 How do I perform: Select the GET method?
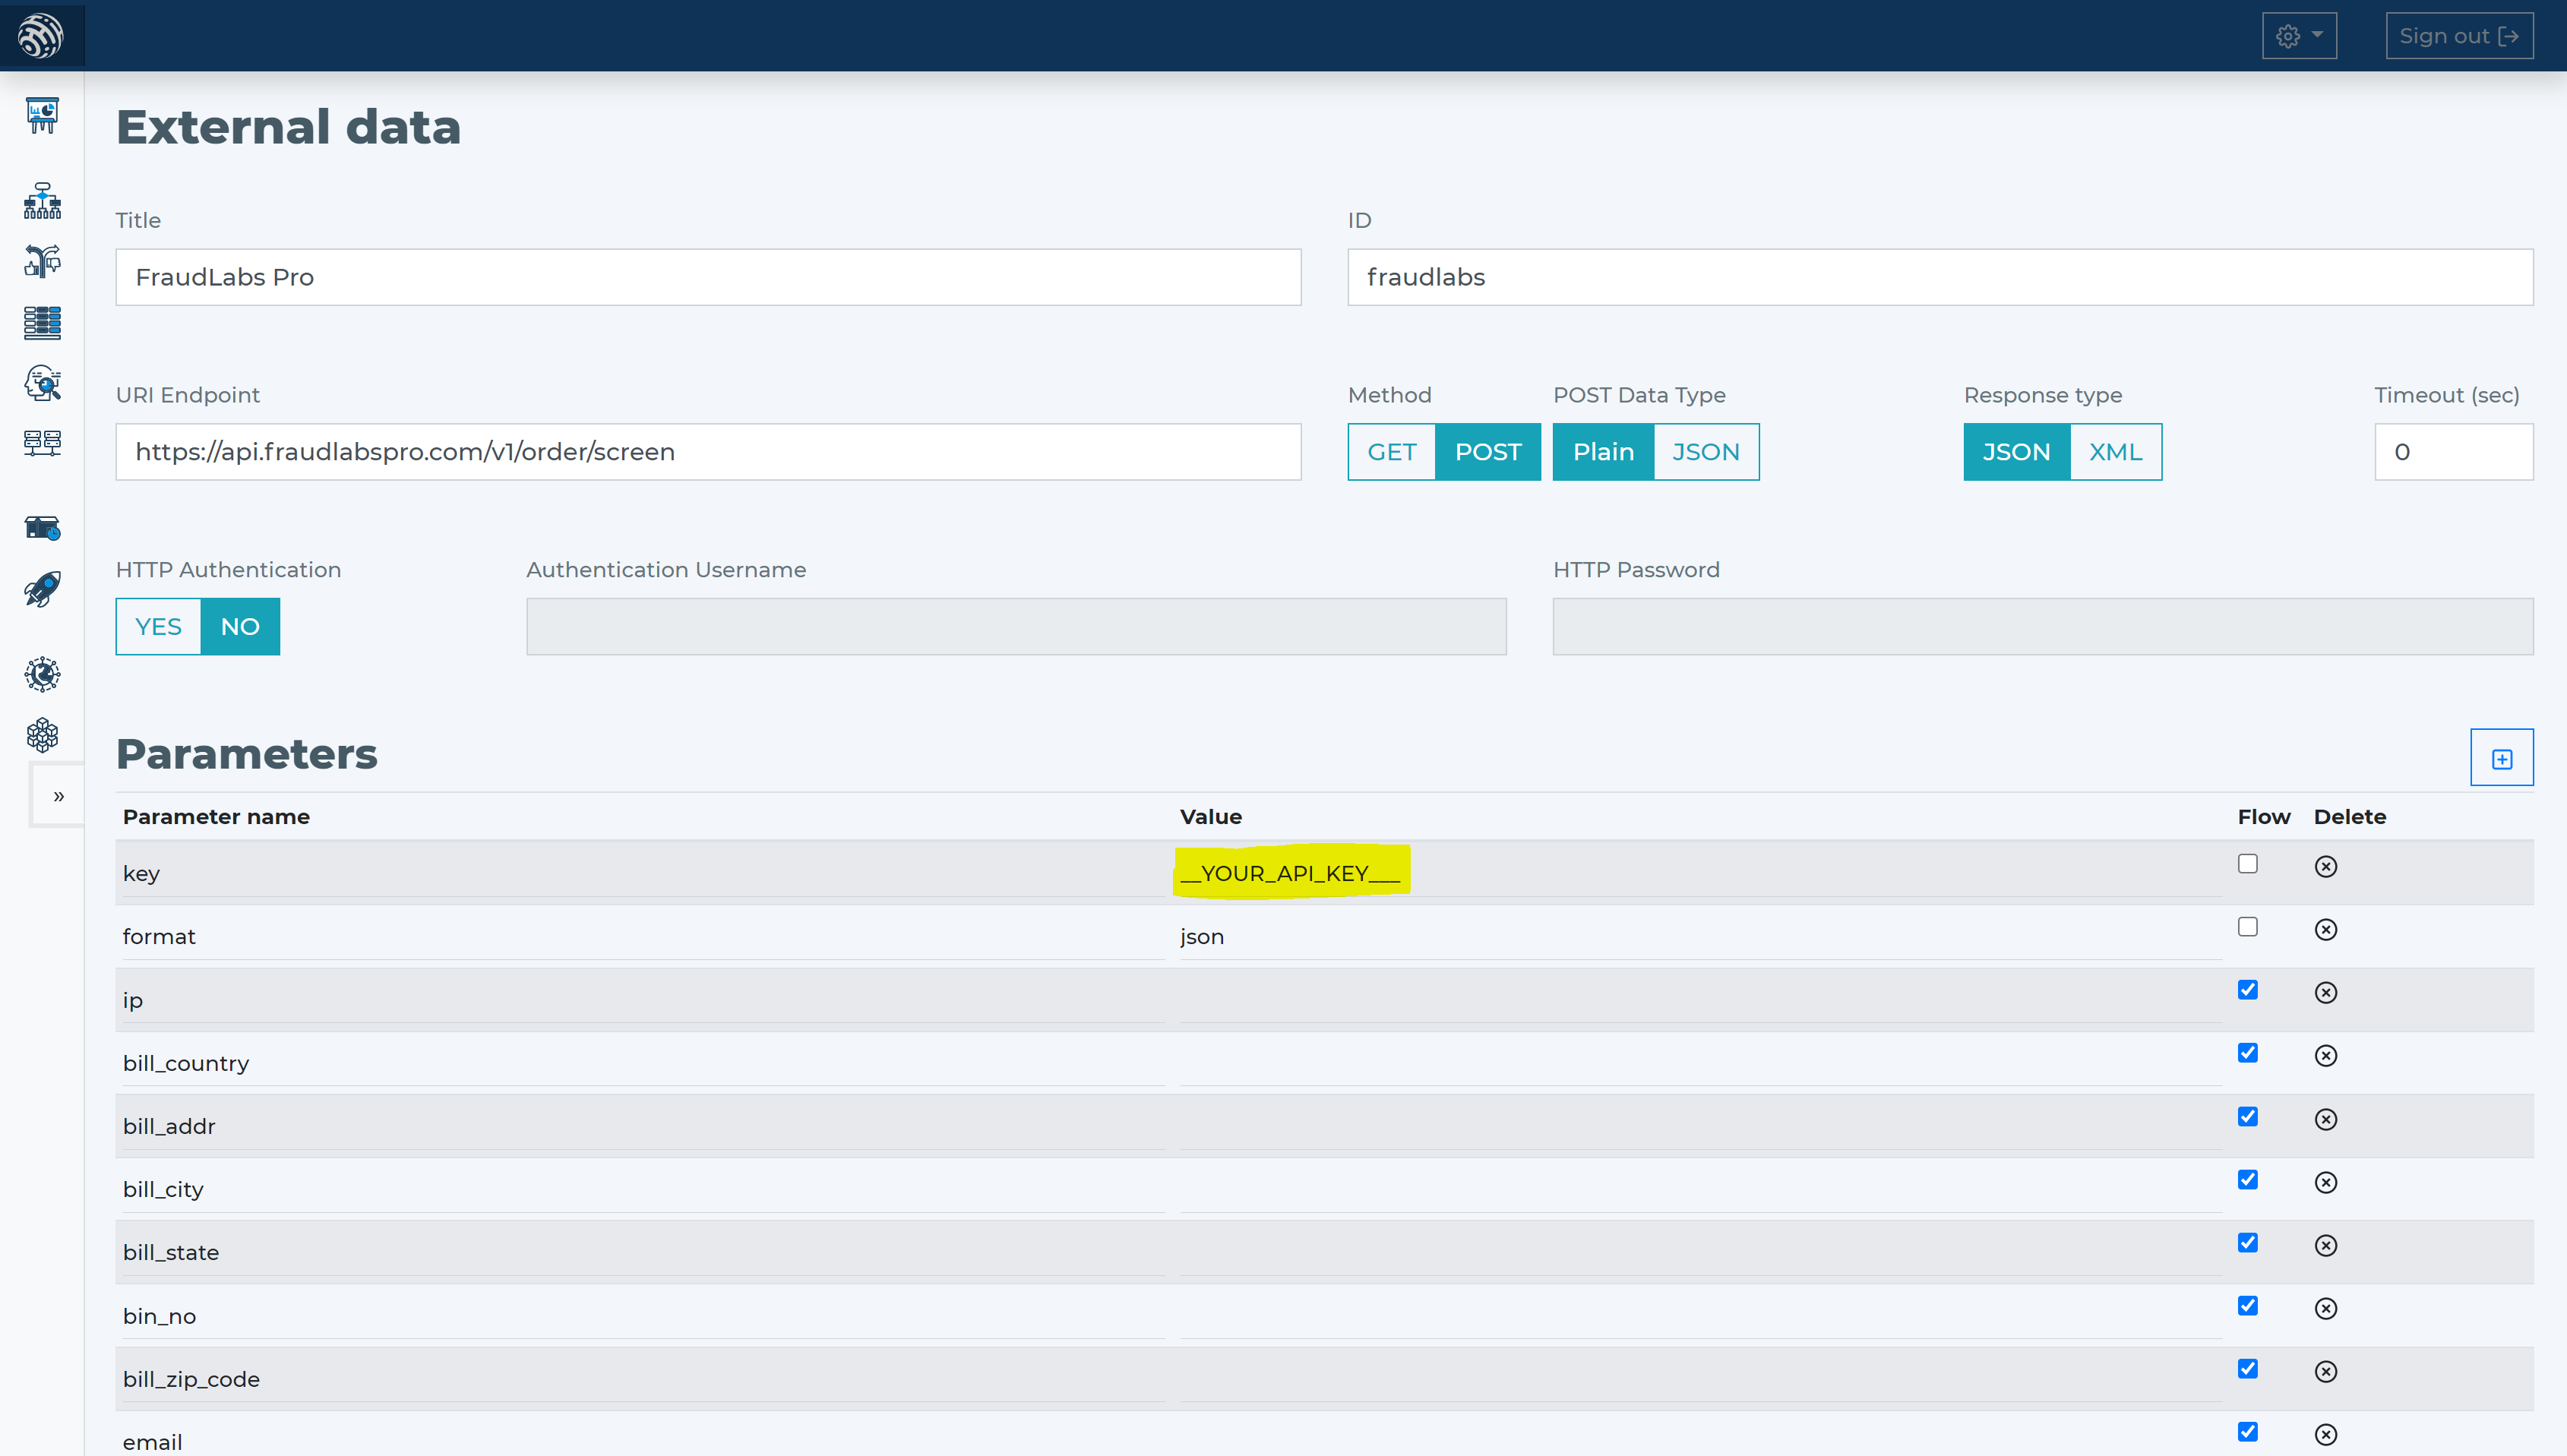point(1391,452)
